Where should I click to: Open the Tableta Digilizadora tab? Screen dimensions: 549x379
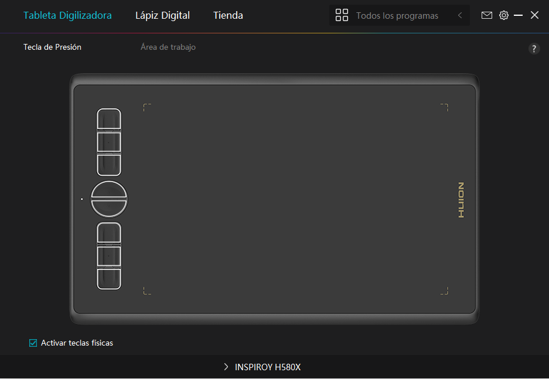point(67,15)
